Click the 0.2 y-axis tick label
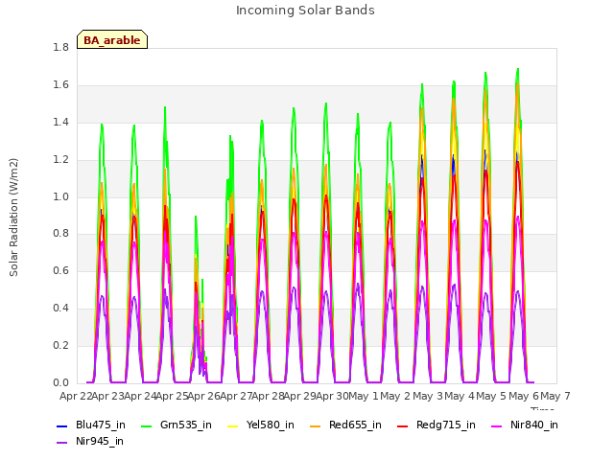This screenshot has width=614, height=460. [60, 346]
